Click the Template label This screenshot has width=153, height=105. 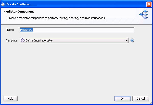point(12,40)
